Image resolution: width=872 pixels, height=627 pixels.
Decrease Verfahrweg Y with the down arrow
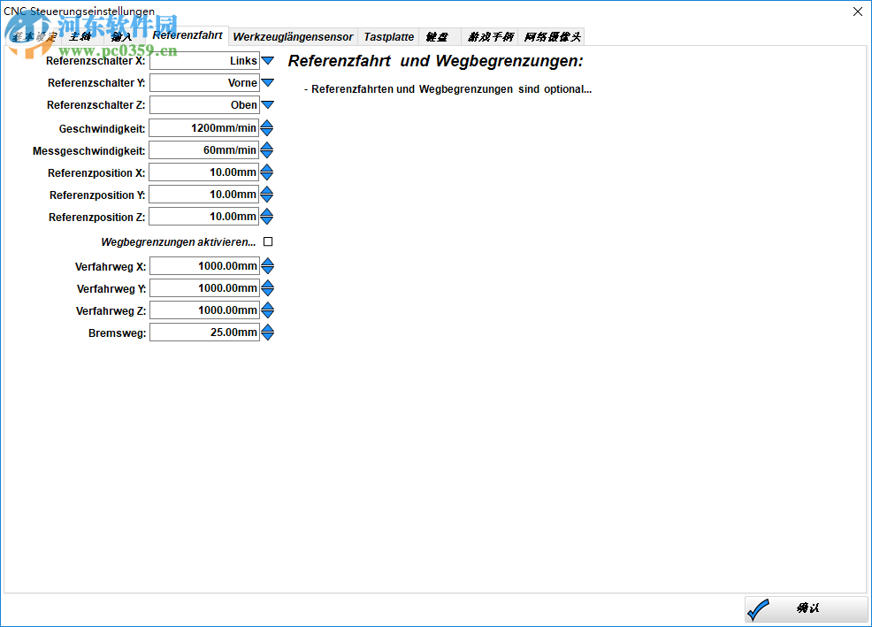coord(267,293)
